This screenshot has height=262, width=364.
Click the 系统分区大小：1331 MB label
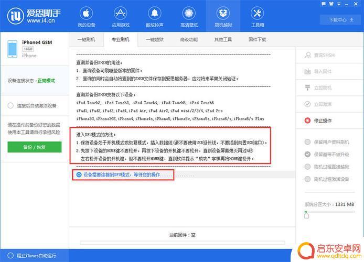329,204
